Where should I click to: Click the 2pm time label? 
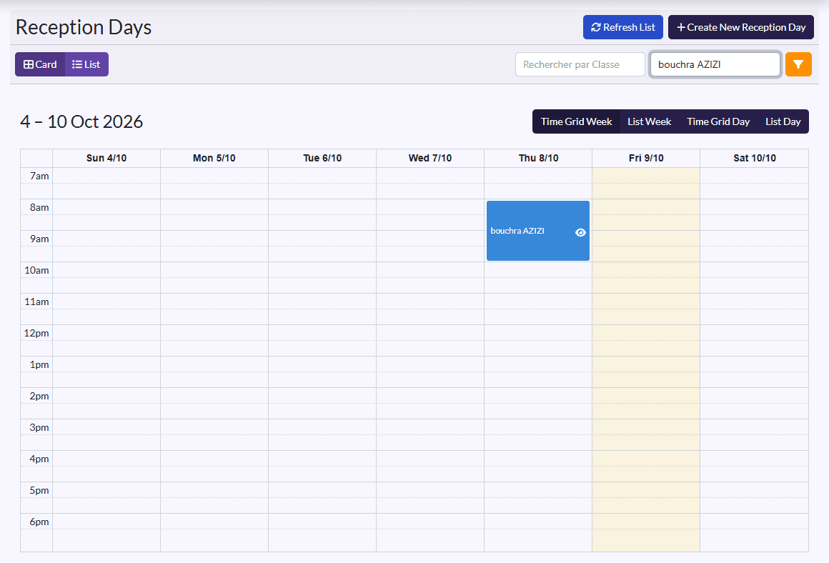click(x=39, y=396)
